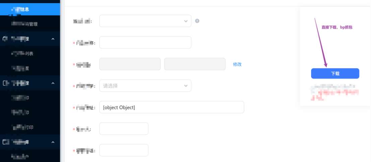This screenshot has width=371, height=162.
Task: Expand the 请选择 dropdown
Action: (145, 86)
